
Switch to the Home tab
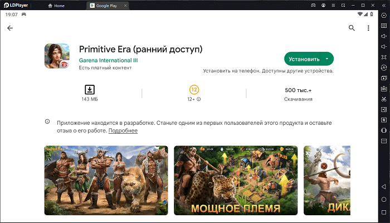click(x=56, y=6)
